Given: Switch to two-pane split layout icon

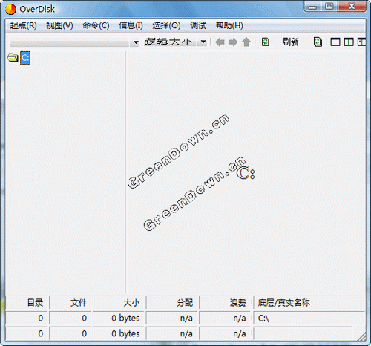Looking at the screenshot, I should (x=349, y=42).
